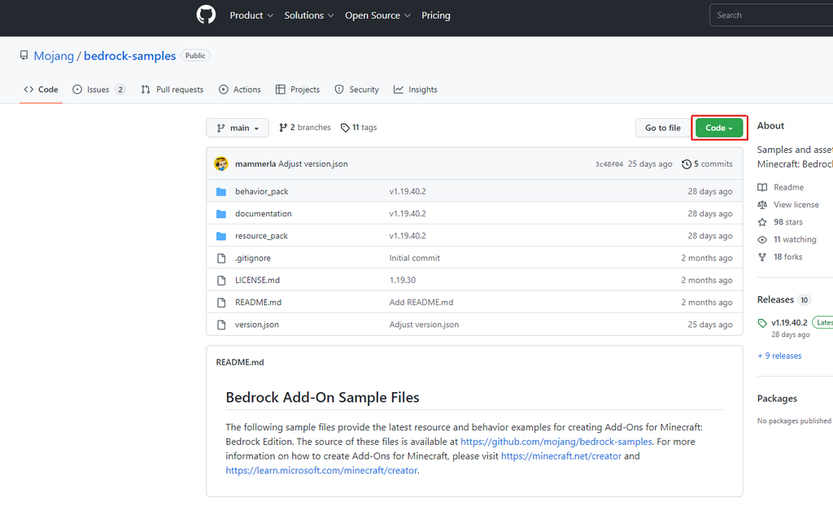833x515 pixels.
Task: Click the Pricing link in header
Action: 436,15
